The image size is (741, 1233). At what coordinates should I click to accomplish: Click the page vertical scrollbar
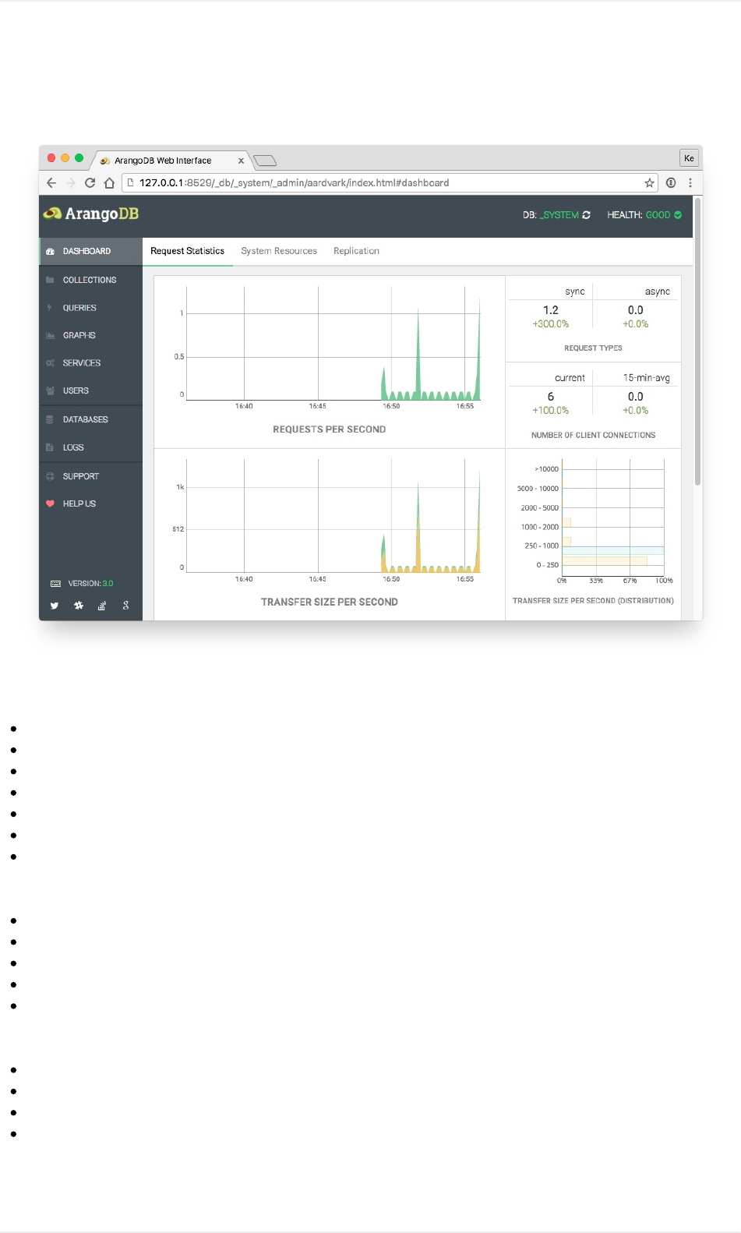click(697, 343)
